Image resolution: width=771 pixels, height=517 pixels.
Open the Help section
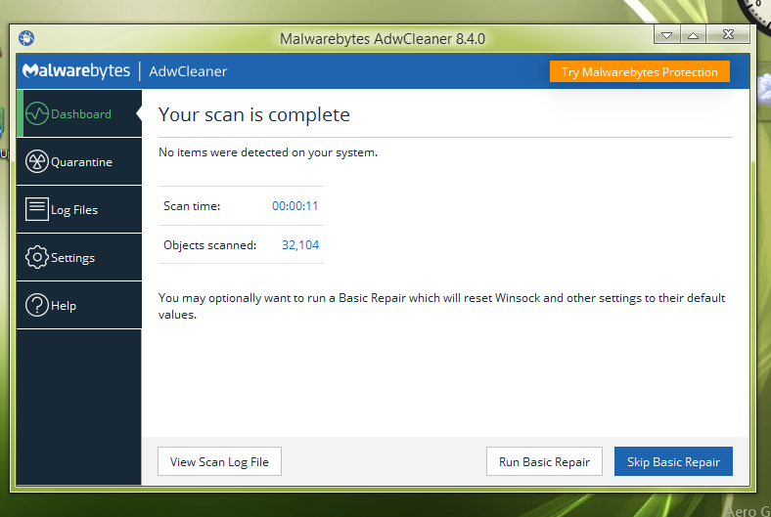79,305
